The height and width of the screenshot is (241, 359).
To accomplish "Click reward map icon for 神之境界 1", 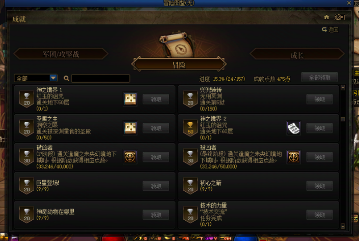I will (130, 99).
